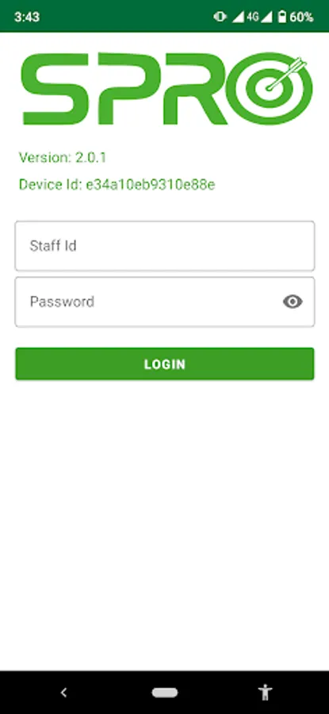The width and height of the screenshot is (329, 714).
Task: Tap the home pill navigation button
Action: [165, 693]
